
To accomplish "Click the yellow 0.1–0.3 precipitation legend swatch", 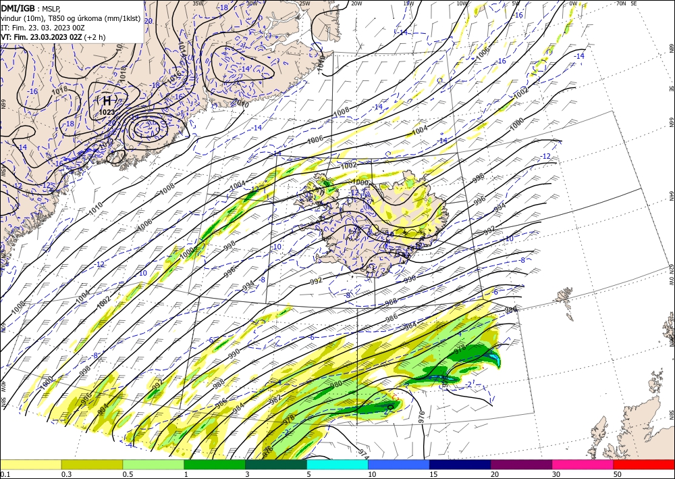I will [x=30, y=464].
